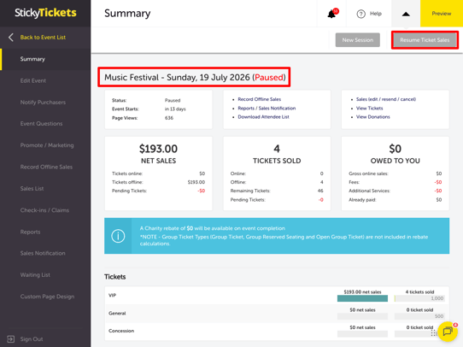Open Edit Event in sidebar
The image size is (463, 347).
pyautogui.click(x=33, y=80)
